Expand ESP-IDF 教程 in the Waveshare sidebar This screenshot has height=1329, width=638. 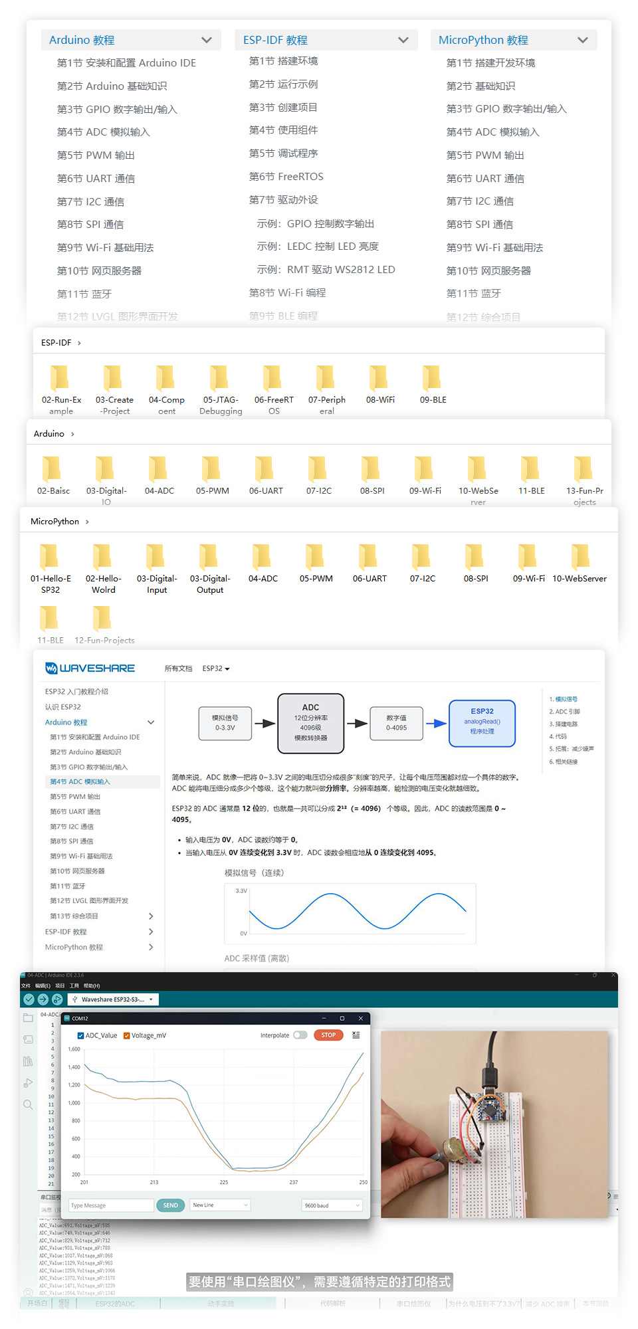click(x=151, y=932)
